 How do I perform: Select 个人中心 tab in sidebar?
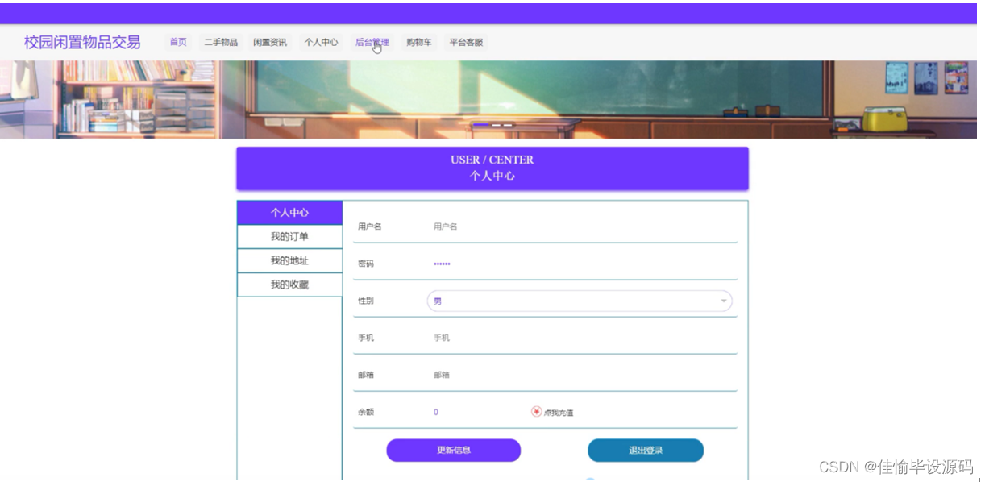click(289, 213)
